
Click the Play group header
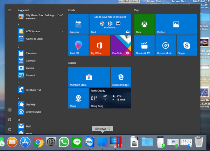pyautogui.click(x=136, y=10)
